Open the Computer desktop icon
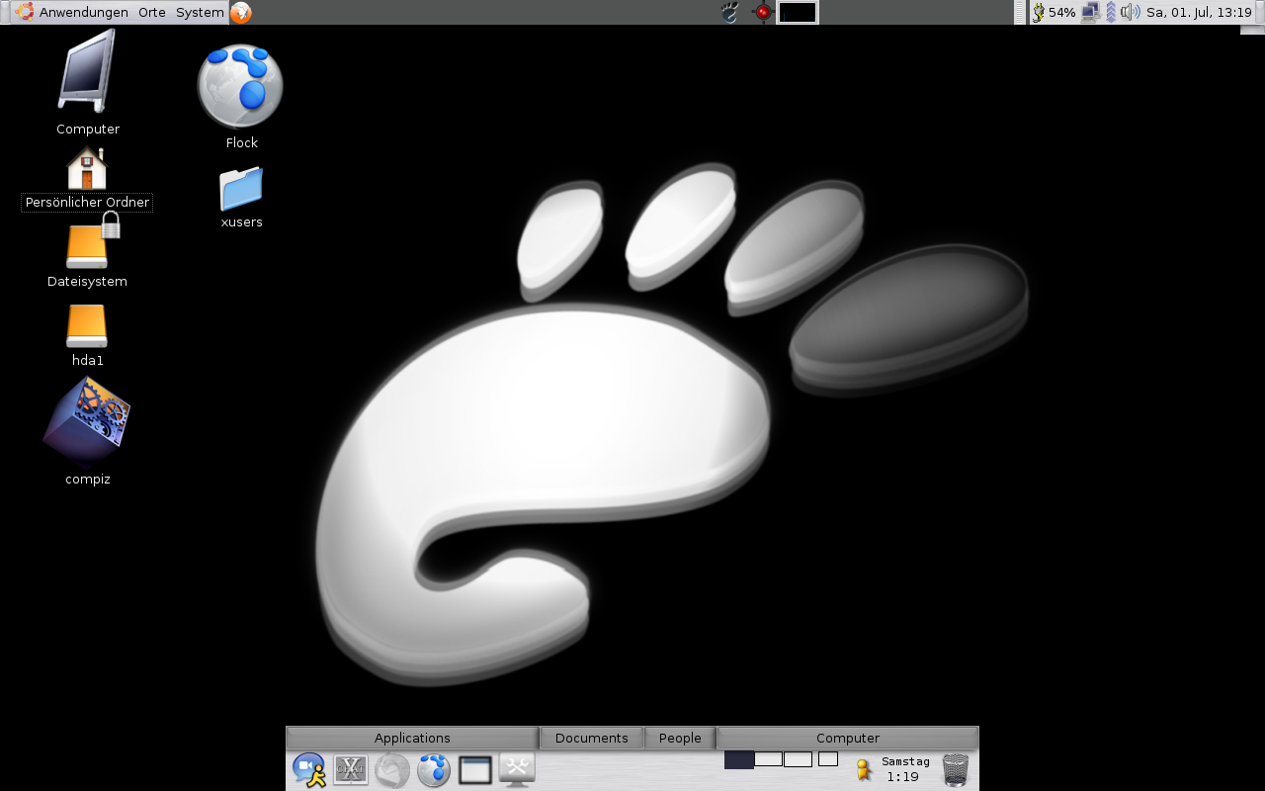1265x791 pixels. point(87,70)
